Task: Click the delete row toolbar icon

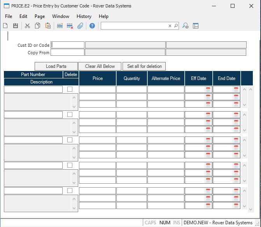Action: coord(70,26)
